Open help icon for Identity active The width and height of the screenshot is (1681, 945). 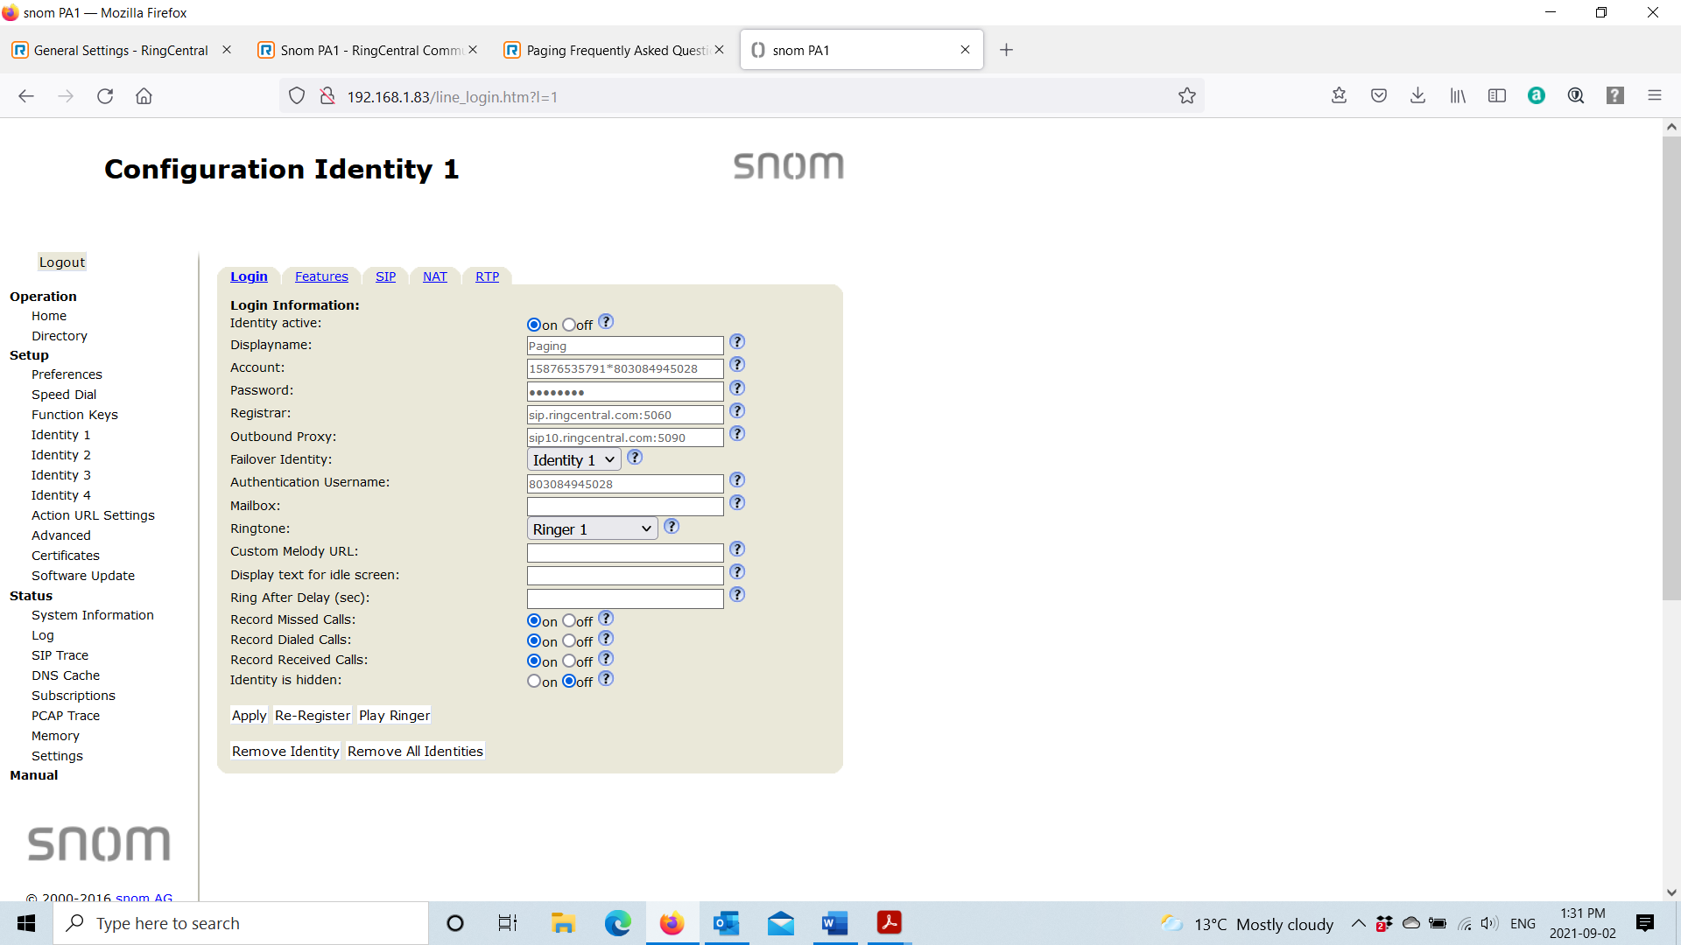606,321
